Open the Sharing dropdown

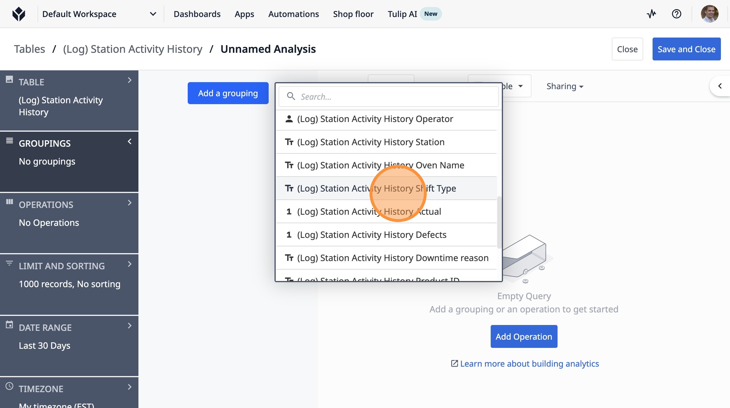pos(565,86)
